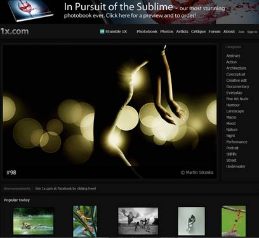Image resolution: width=259 pixels, height=238 pixels.
Task: Choose the Fine Art Nude category
Action: [x=237, y=99]
